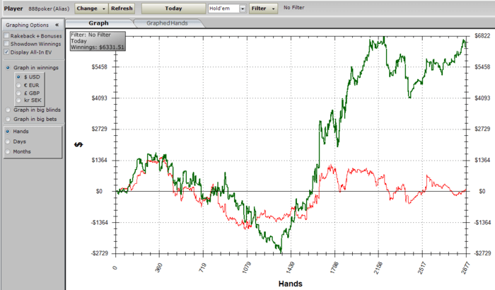Click the 888poker (Alias) player name
Image resolution: width=495 pixels, height=290 pixels.
49,8
